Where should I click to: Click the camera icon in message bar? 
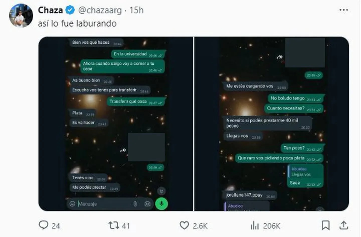(147, 204)
